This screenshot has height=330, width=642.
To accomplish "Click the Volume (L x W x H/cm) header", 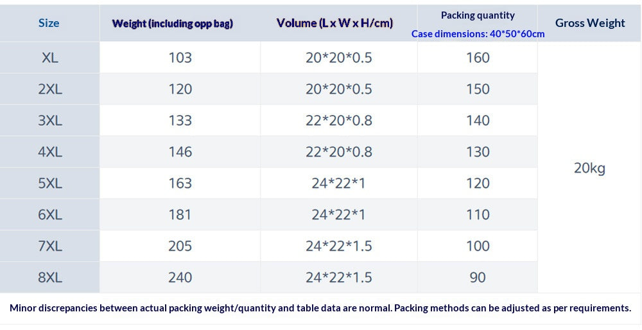I will [334, 23].
